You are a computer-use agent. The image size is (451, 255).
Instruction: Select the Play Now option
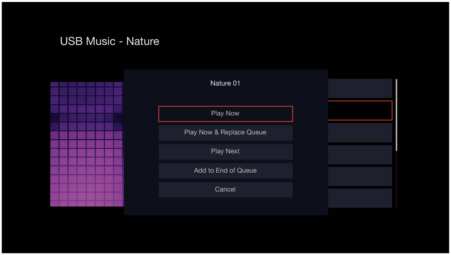click(x=225, y=114)
